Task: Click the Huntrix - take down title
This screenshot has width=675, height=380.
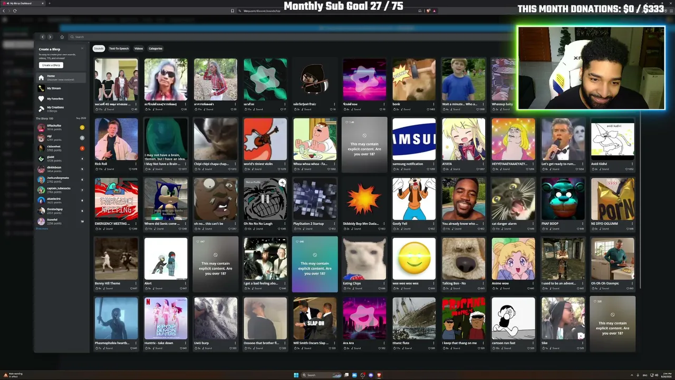Action: 159,343
